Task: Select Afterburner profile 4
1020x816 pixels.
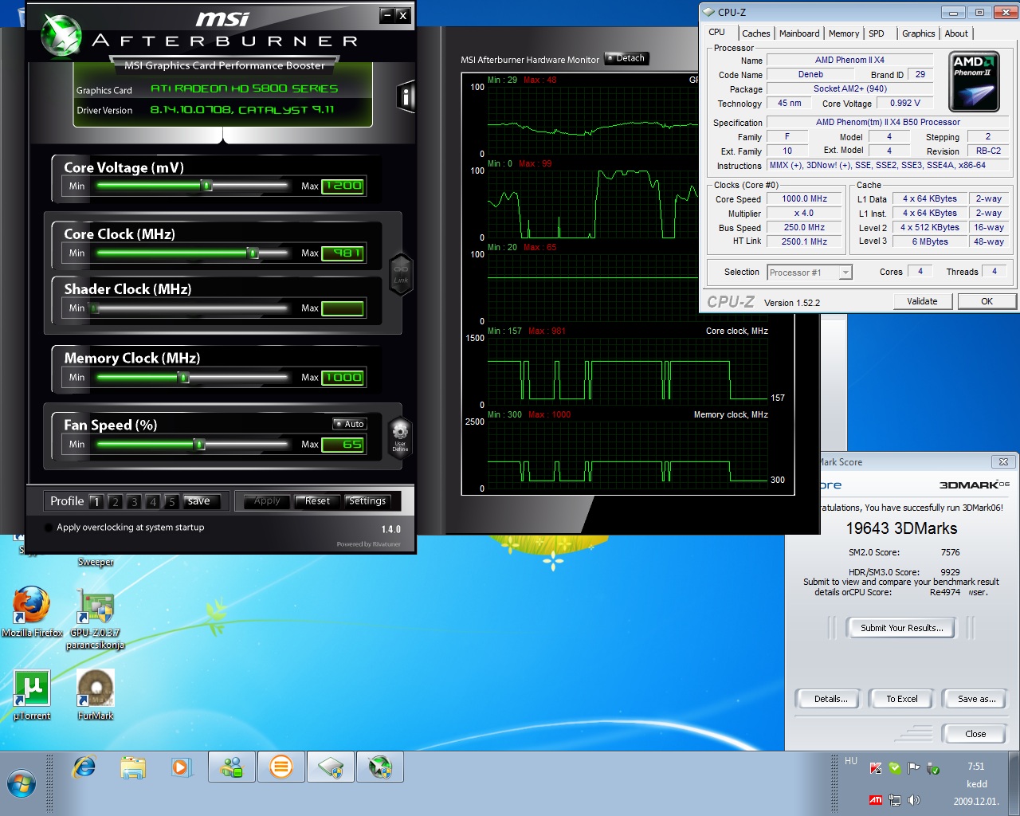Action: [x=153, y=501]
